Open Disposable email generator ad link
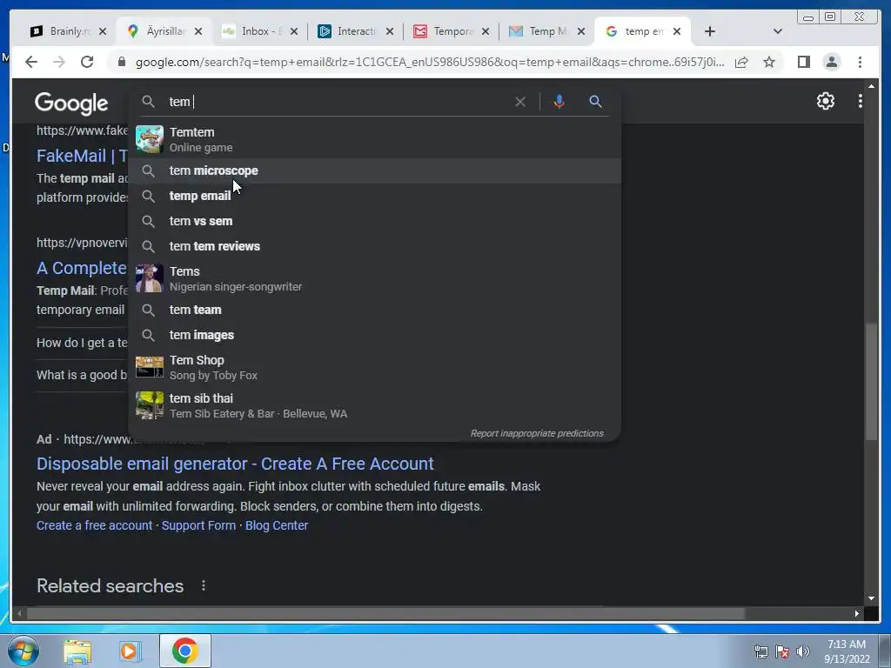Viewport: 891px width, 668px height. 235,464
